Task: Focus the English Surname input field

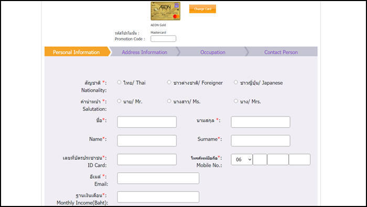Action: [x=261, y=141]
